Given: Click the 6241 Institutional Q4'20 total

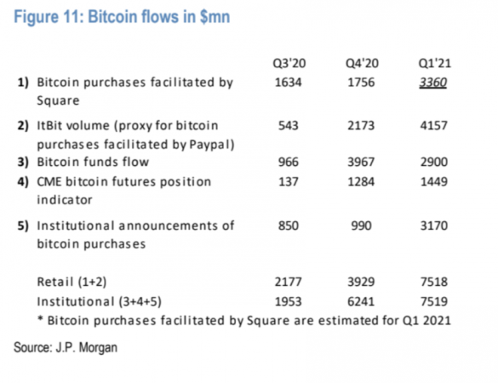Looking at the screenshot, I should click(x=361, y=301).
